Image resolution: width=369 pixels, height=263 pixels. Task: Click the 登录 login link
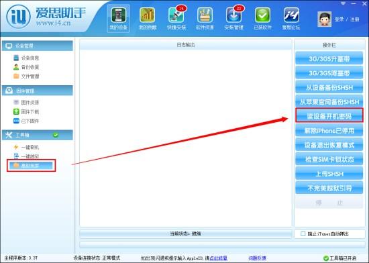coord(339,19)
